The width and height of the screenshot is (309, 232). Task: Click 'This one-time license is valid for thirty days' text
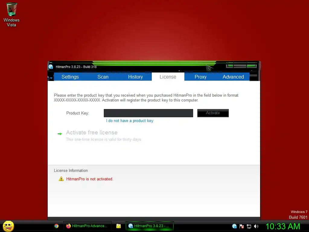pos(104,140)
